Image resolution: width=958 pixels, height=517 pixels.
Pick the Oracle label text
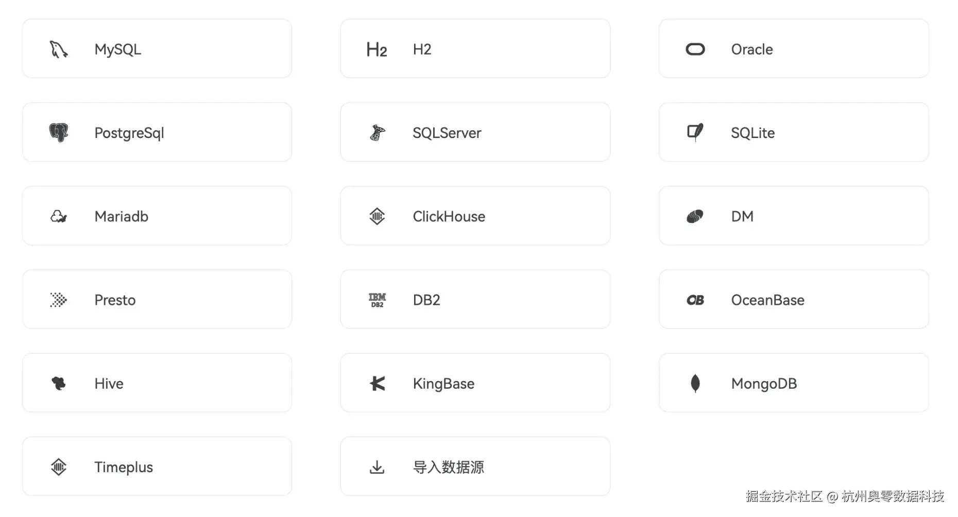(752, 49)
